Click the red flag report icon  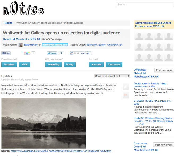[x=126, y=95]
